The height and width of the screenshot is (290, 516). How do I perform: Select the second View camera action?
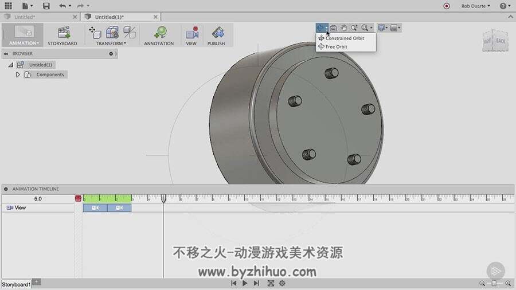[119, 208]
